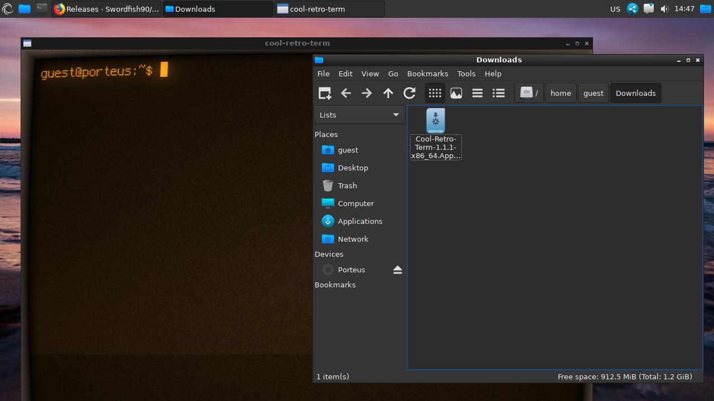714x401 pixels.
Task: Switch to icon grid view
Action: coord(435,94)
